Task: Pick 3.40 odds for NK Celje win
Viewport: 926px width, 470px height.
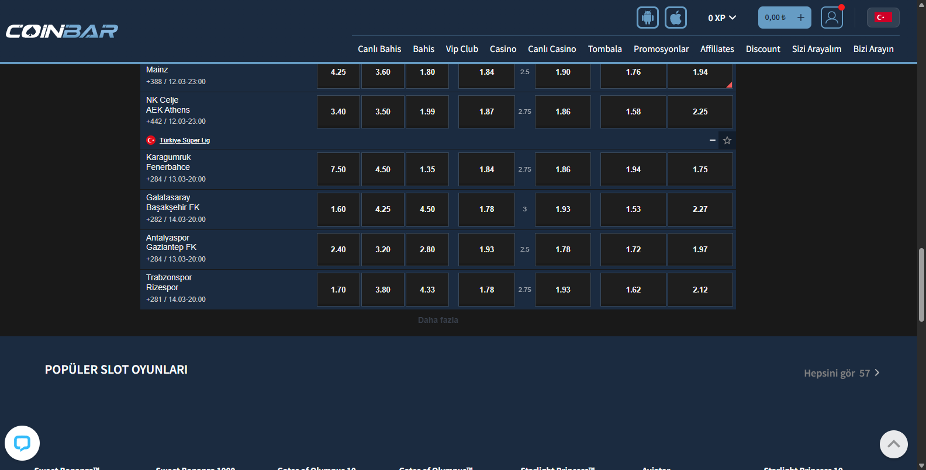Action: (338, 112)
